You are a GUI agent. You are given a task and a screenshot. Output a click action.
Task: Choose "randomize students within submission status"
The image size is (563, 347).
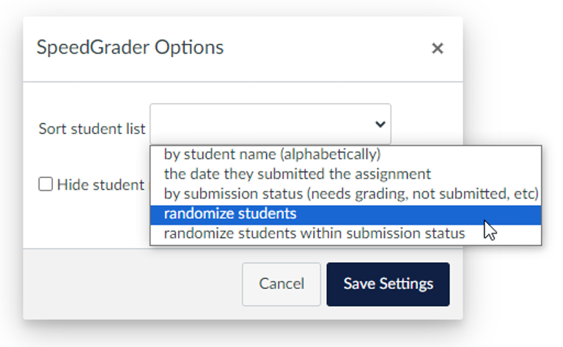point(314,234)
